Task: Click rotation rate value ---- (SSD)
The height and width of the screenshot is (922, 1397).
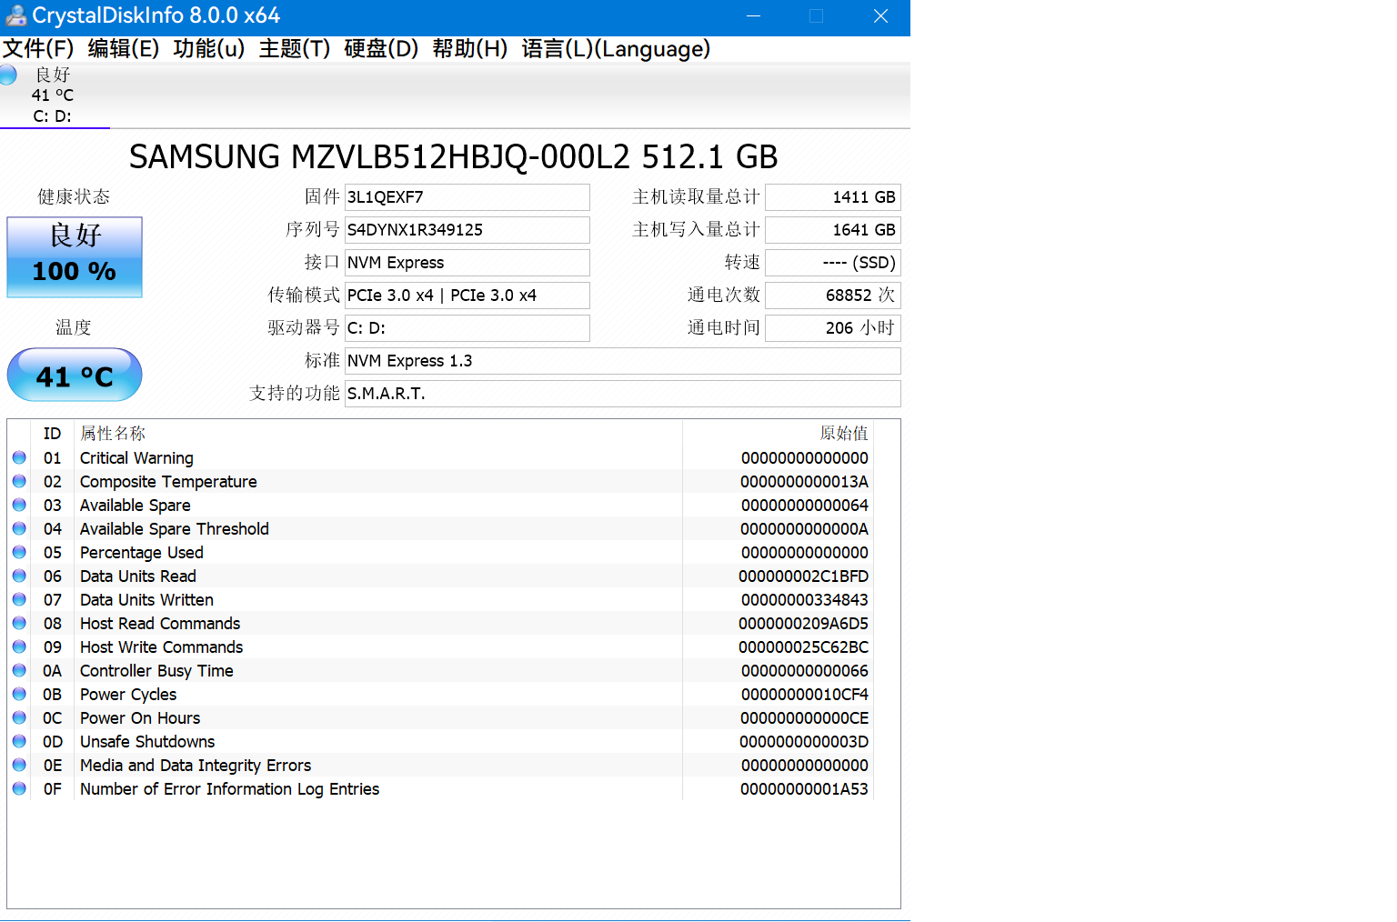Action: 833,263
